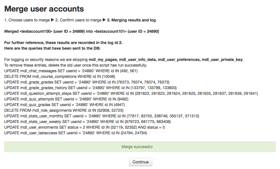Click the UPDATE mdl_stats_user_weekly query line
Image resolution: width=280 pixels, height=169 pixels.
[x=88, y=122]
